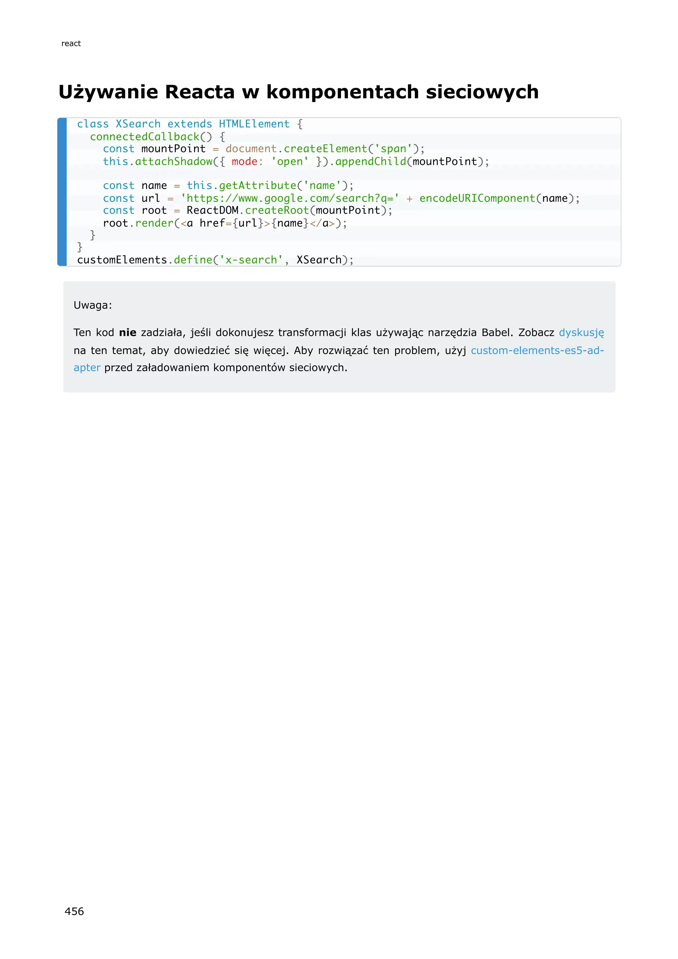Image resolution: width=678 pixels, height=959 pixels.
Task: Click 'class XSearch extends HTMLElement' line
Action: (x=184, y=124)
